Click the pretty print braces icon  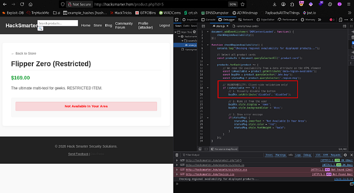206,149
